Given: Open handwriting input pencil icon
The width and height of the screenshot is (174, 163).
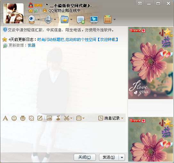Looking at the screenshot, I should pyautogui.click(x=40, y=118).
